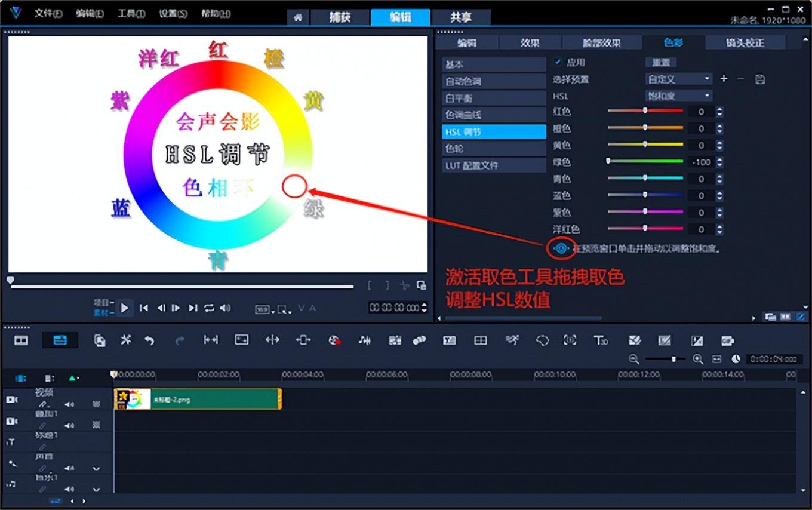The image size is (812, 510).
Task: Open the 文件 File menu
Action: click(x=48, y=13)
